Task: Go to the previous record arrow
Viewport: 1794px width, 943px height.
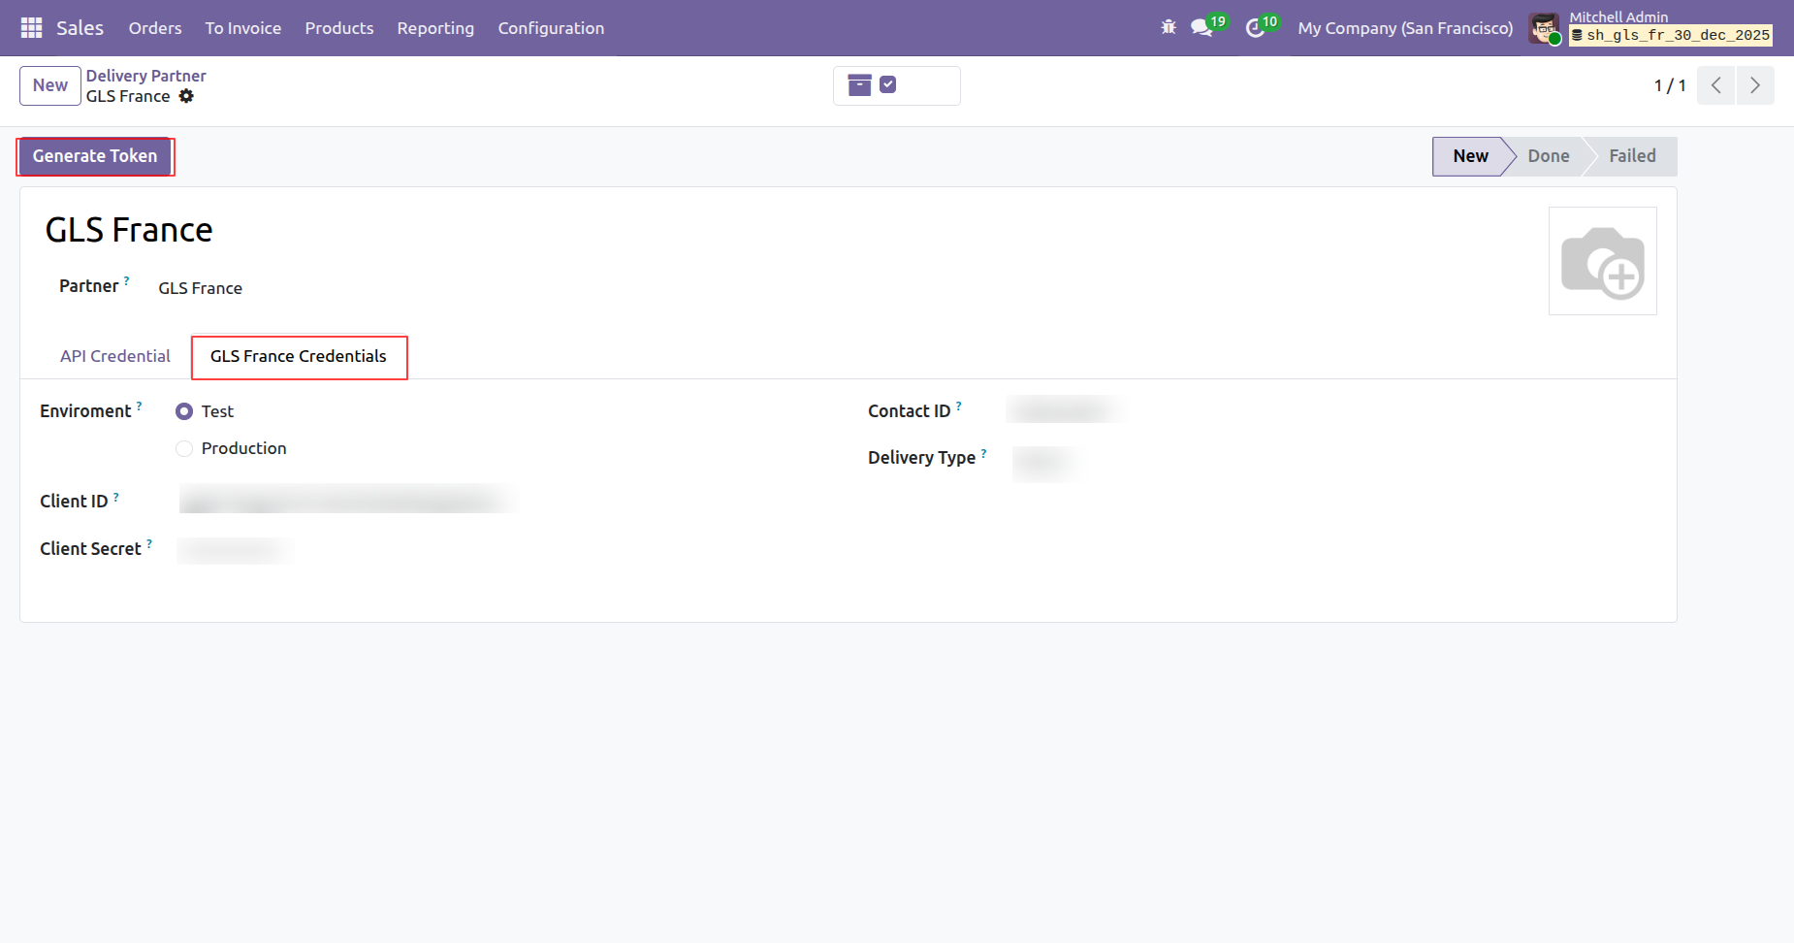Action: [x=1715, y=85]
